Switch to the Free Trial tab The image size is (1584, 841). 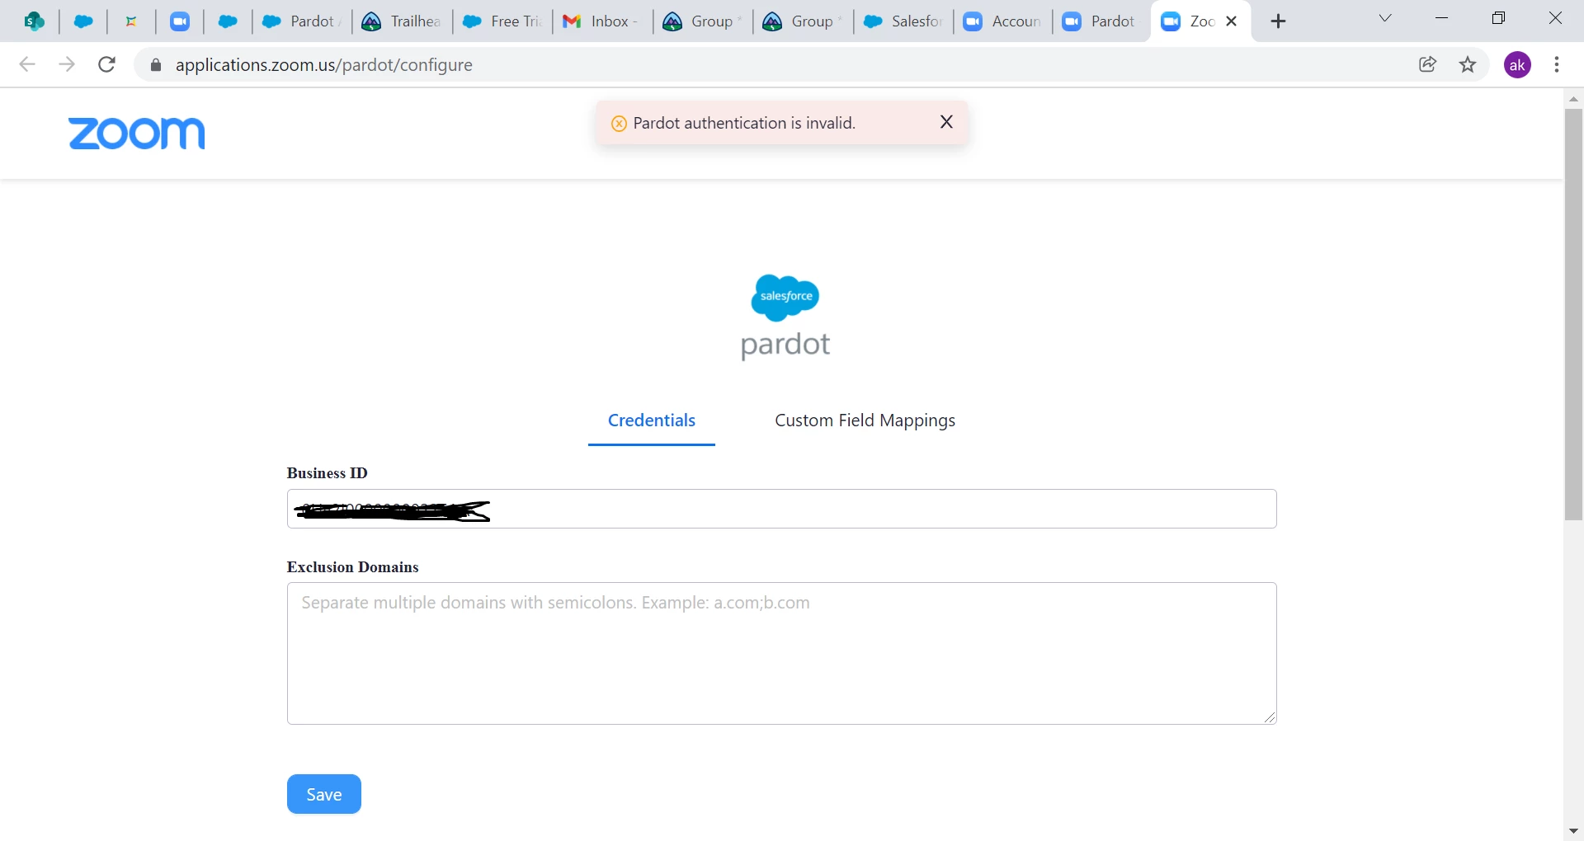503,21
